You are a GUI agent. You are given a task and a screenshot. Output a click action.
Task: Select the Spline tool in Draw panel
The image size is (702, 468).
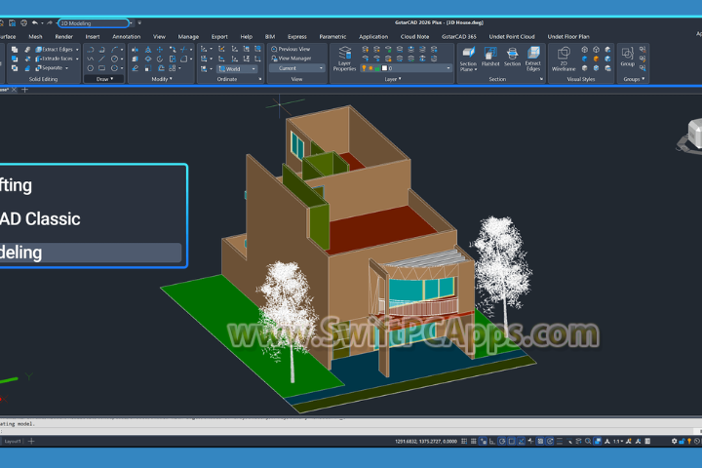click(x=91, y=58)
